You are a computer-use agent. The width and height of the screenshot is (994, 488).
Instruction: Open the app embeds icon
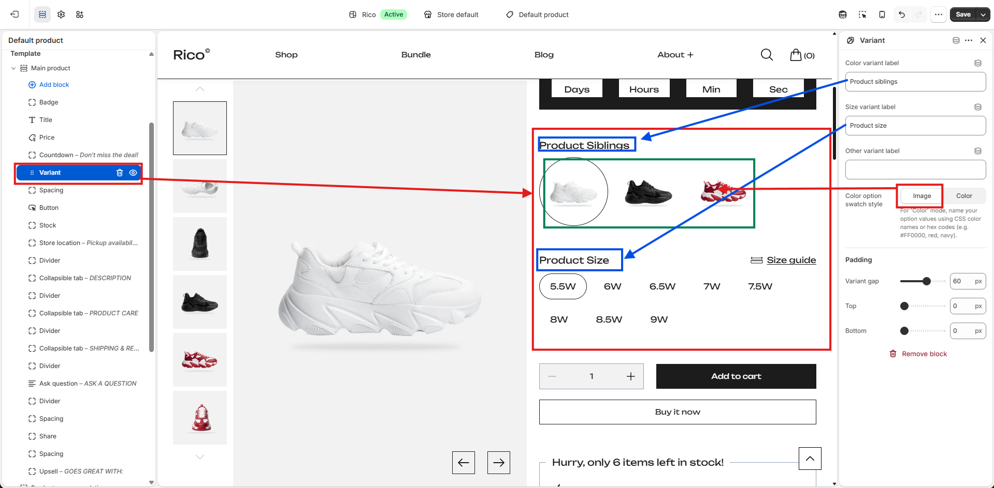tap(80, 14)
